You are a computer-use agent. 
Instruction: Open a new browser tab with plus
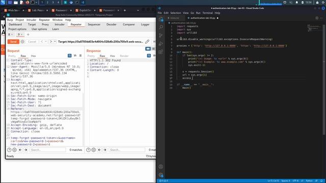click(125, 10)
